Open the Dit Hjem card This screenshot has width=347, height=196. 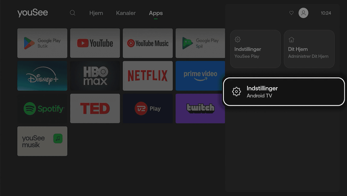click(309, 49)
